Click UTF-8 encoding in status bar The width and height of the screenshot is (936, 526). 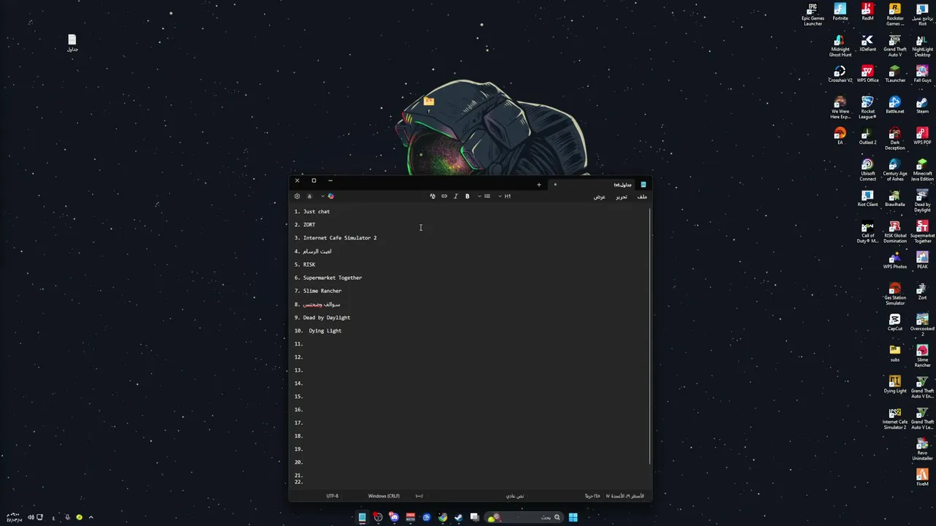tap(332, 496)
